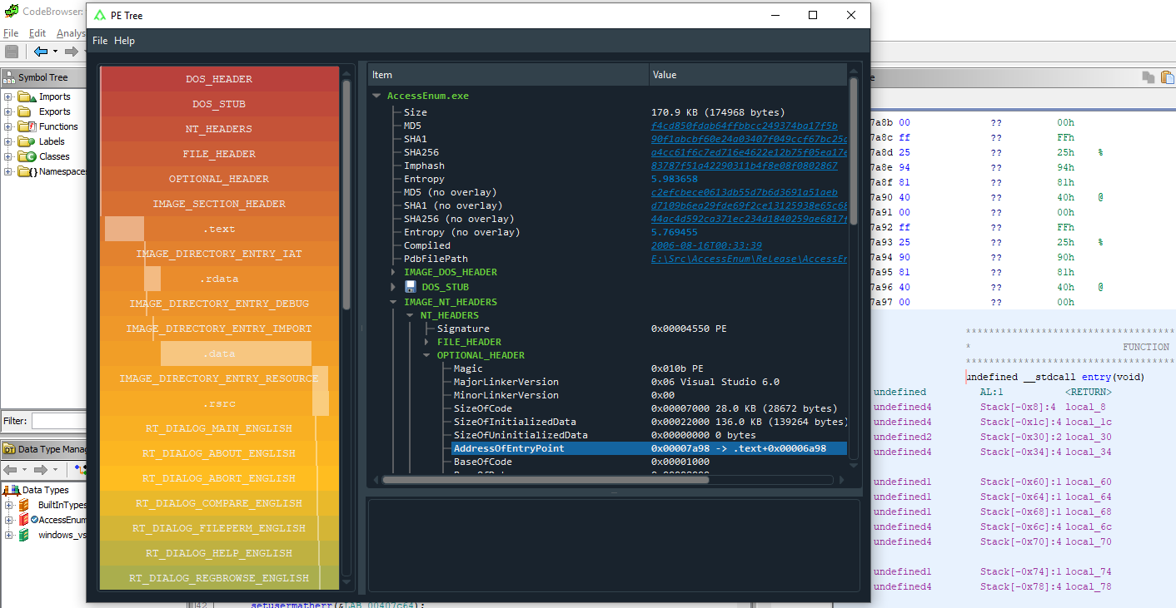Open the MD5 hash link
Screen dimensions: 1176x608
[x=745, y=126]
